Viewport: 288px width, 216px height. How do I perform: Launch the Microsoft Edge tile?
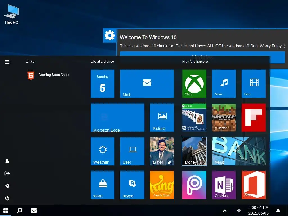point(117,118)
